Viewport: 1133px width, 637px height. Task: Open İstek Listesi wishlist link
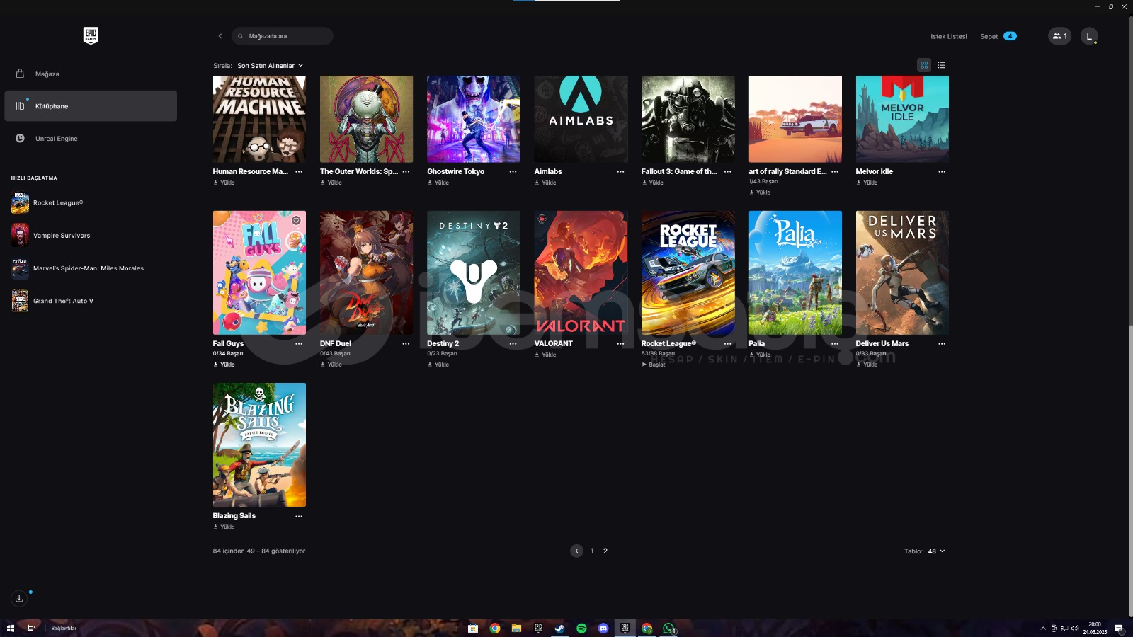[x=948, y=36]
